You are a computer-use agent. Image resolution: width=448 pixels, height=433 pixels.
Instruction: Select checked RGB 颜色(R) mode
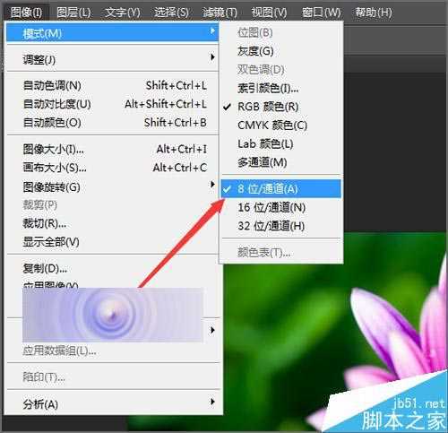281,107
